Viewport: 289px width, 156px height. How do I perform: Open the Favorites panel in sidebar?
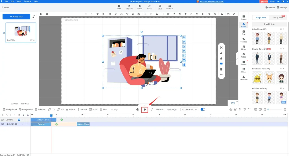pyautogui.click(x=244, y=78)
